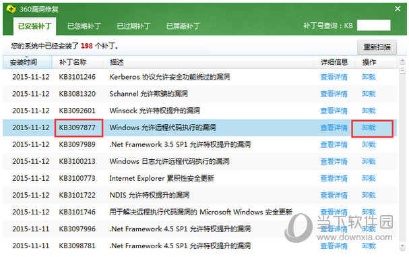
Task: Click the Kerberos 协议 description text
Action: (170, 77)
